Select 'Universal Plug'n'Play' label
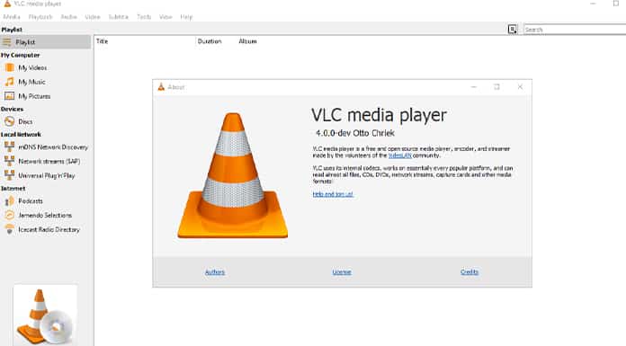This screenshot has width=626, height=346. click(46, 175)
